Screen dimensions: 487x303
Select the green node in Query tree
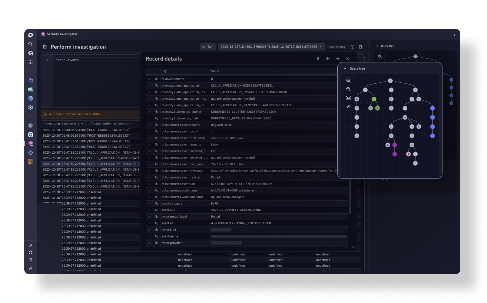374,99
